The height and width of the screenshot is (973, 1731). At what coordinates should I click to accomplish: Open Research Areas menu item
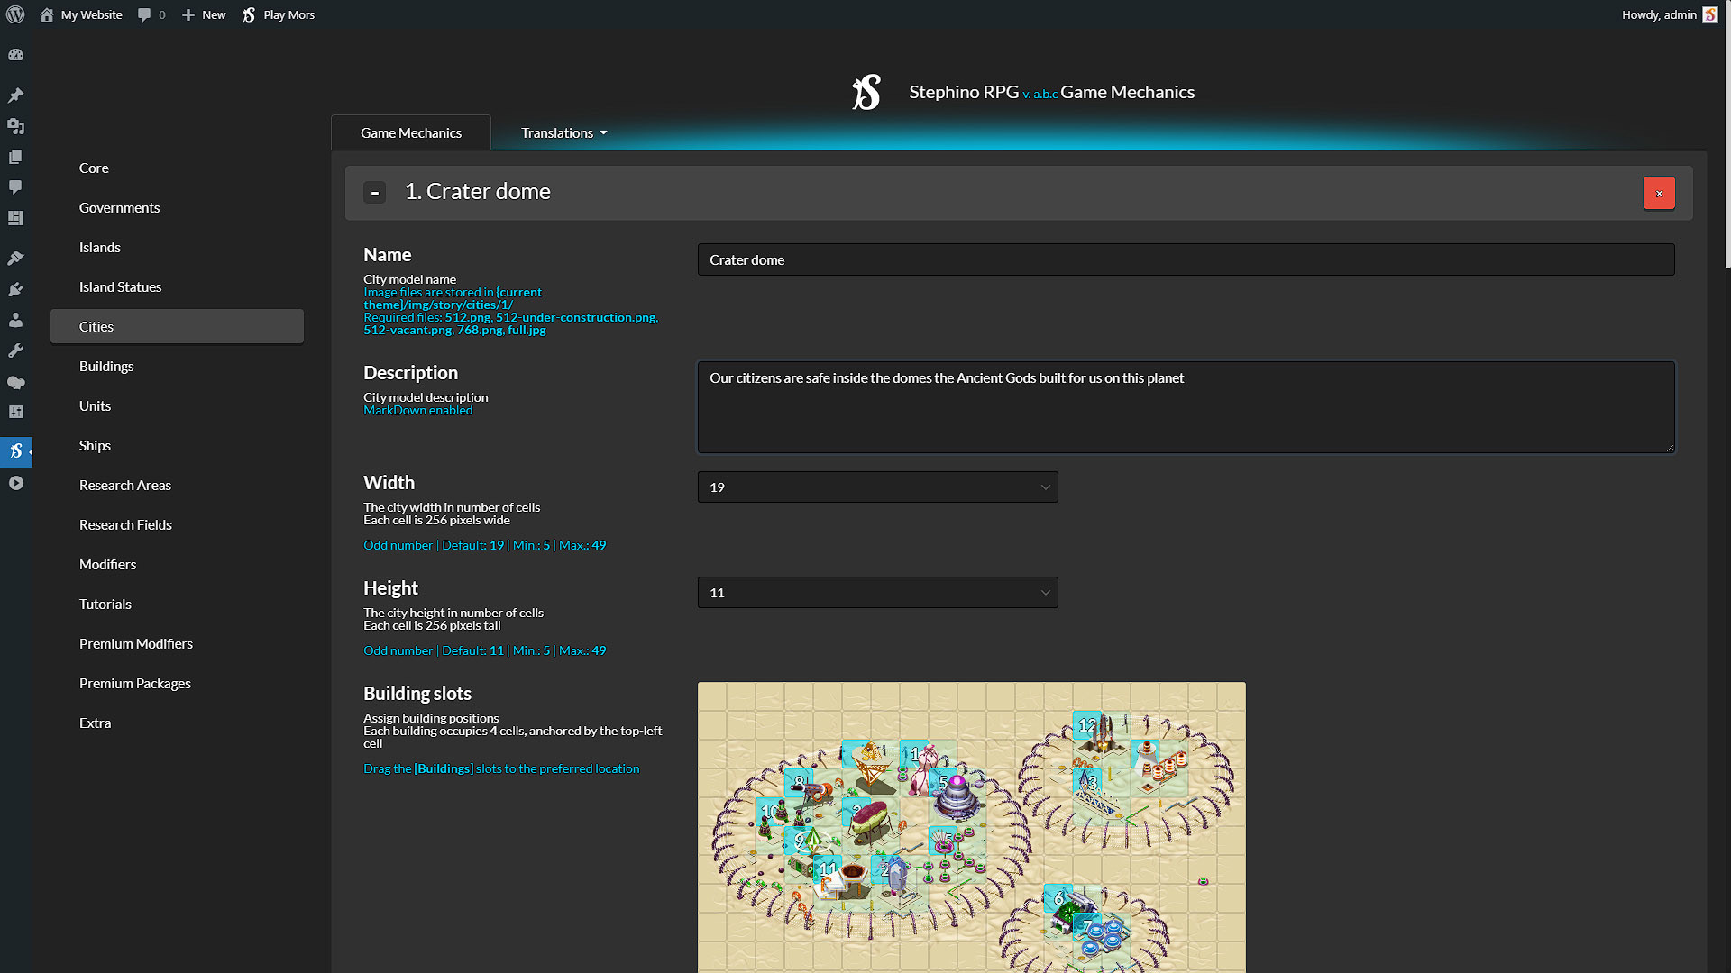pos(125,486)
